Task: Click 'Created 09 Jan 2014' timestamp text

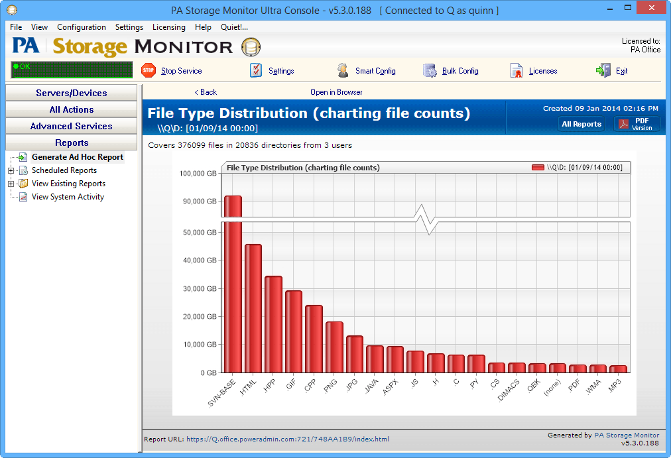Action: tap(601, 109)
